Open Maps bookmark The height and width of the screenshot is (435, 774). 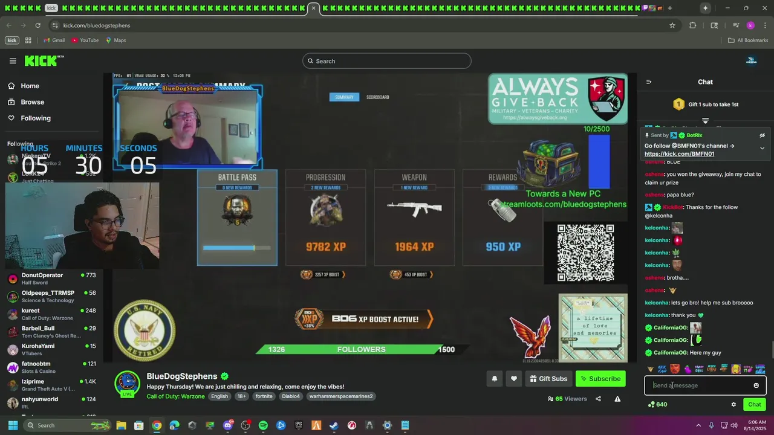115,40
